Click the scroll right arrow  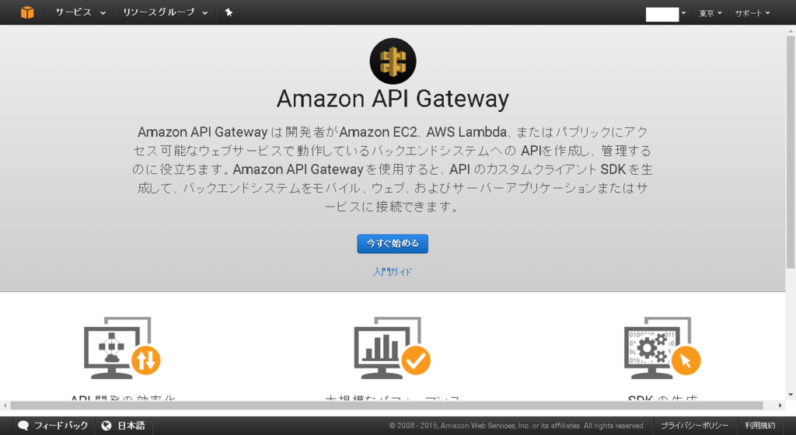[780, 405]
